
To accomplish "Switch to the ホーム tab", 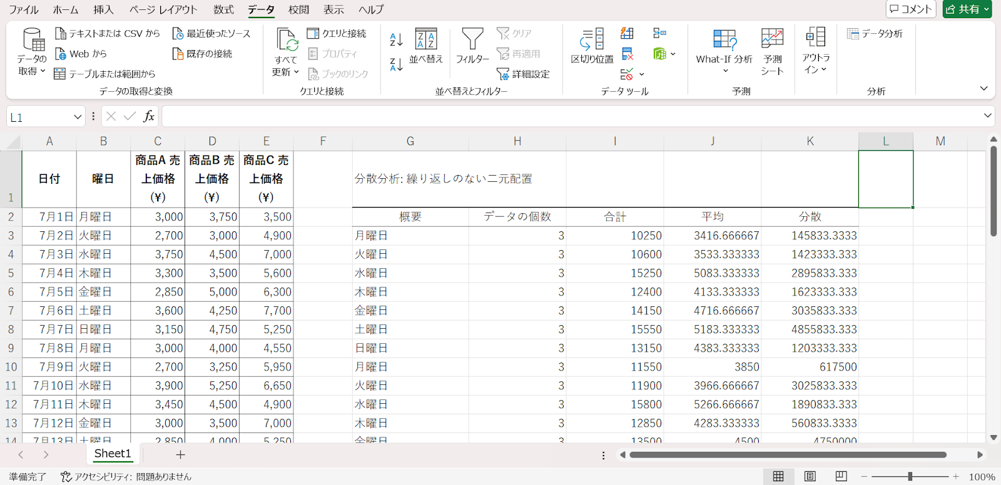I will coord(66,9).
